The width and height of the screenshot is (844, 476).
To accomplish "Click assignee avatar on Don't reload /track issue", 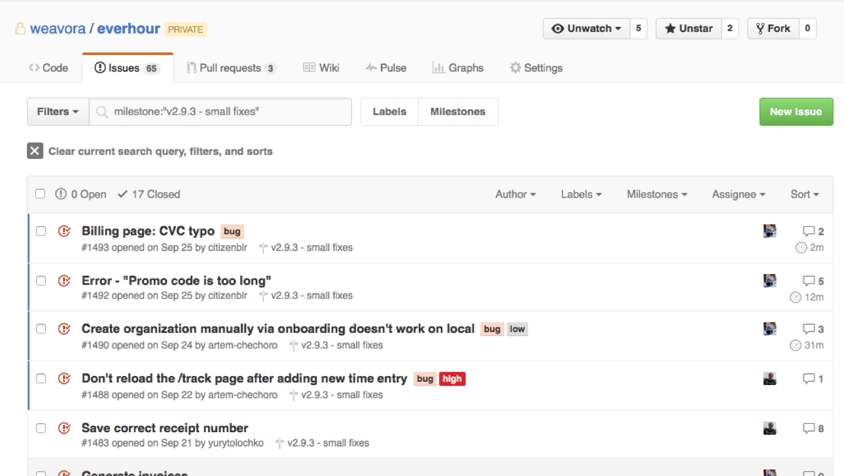I will (x=770, y=379).
